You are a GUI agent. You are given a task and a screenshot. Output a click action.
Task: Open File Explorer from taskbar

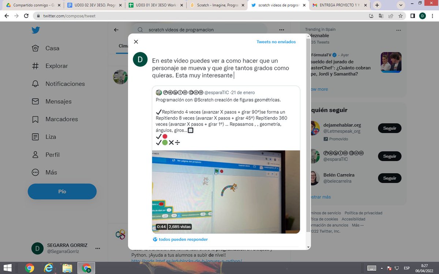click(67, 268)
